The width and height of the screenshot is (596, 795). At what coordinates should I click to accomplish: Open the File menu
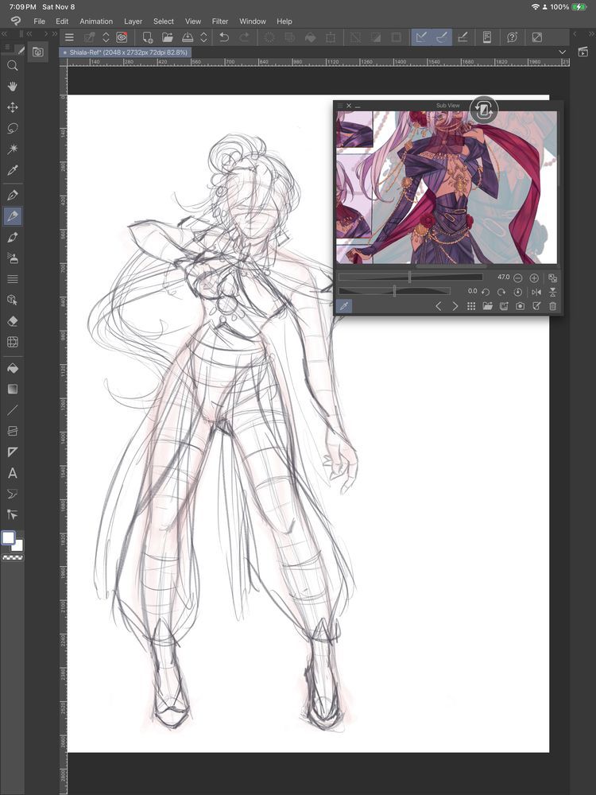[40, 21]
